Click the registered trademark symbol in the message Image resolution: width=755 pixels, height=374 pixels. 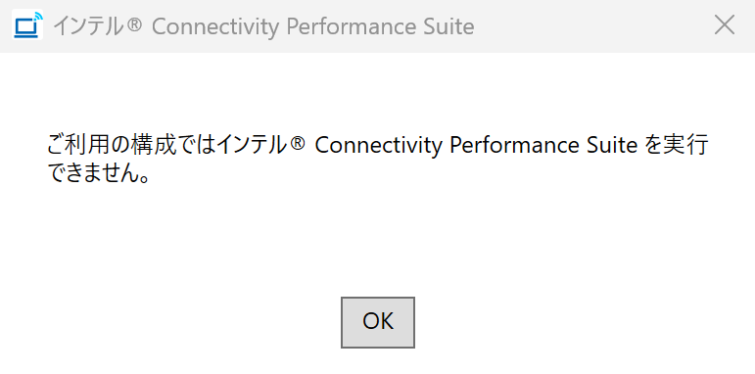click(298, 144)
